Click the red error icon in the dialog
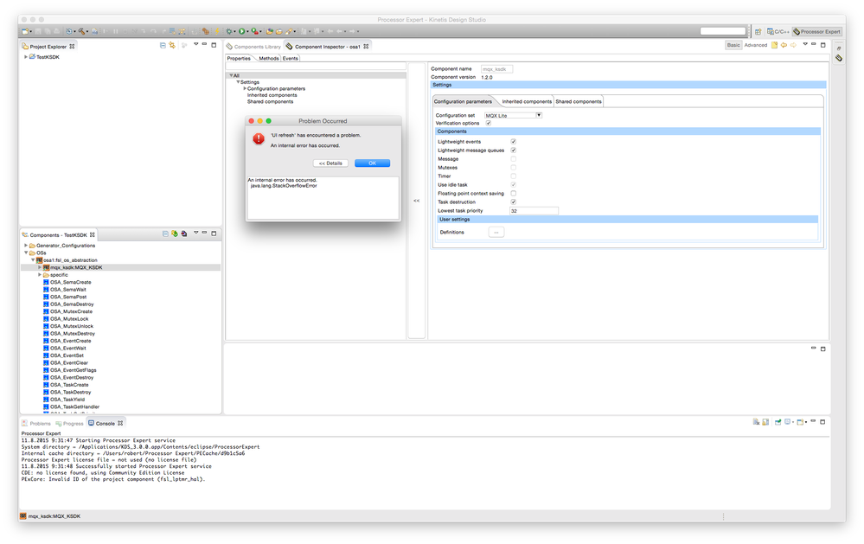Image resolution: width=864 pixels, height=544 pixels. (259, 139)
